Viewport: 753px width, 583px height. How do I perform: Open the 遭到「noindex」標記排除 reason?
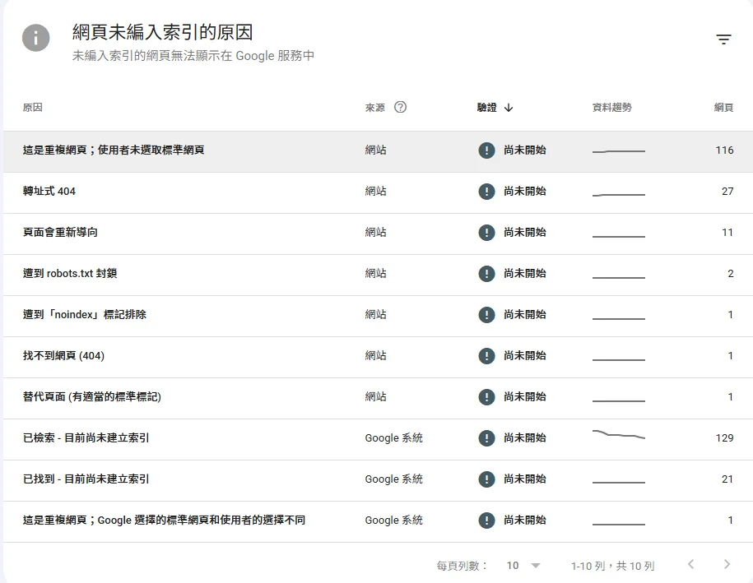(85, 315)
